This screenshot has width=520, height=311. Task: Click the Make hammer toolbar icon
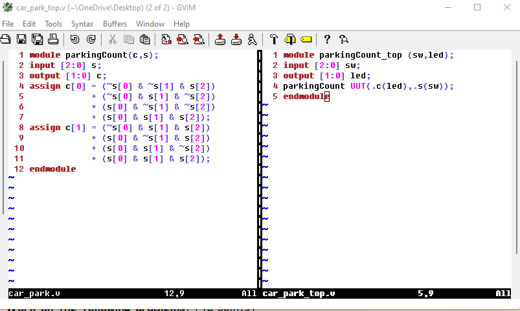tap(274, 40)
